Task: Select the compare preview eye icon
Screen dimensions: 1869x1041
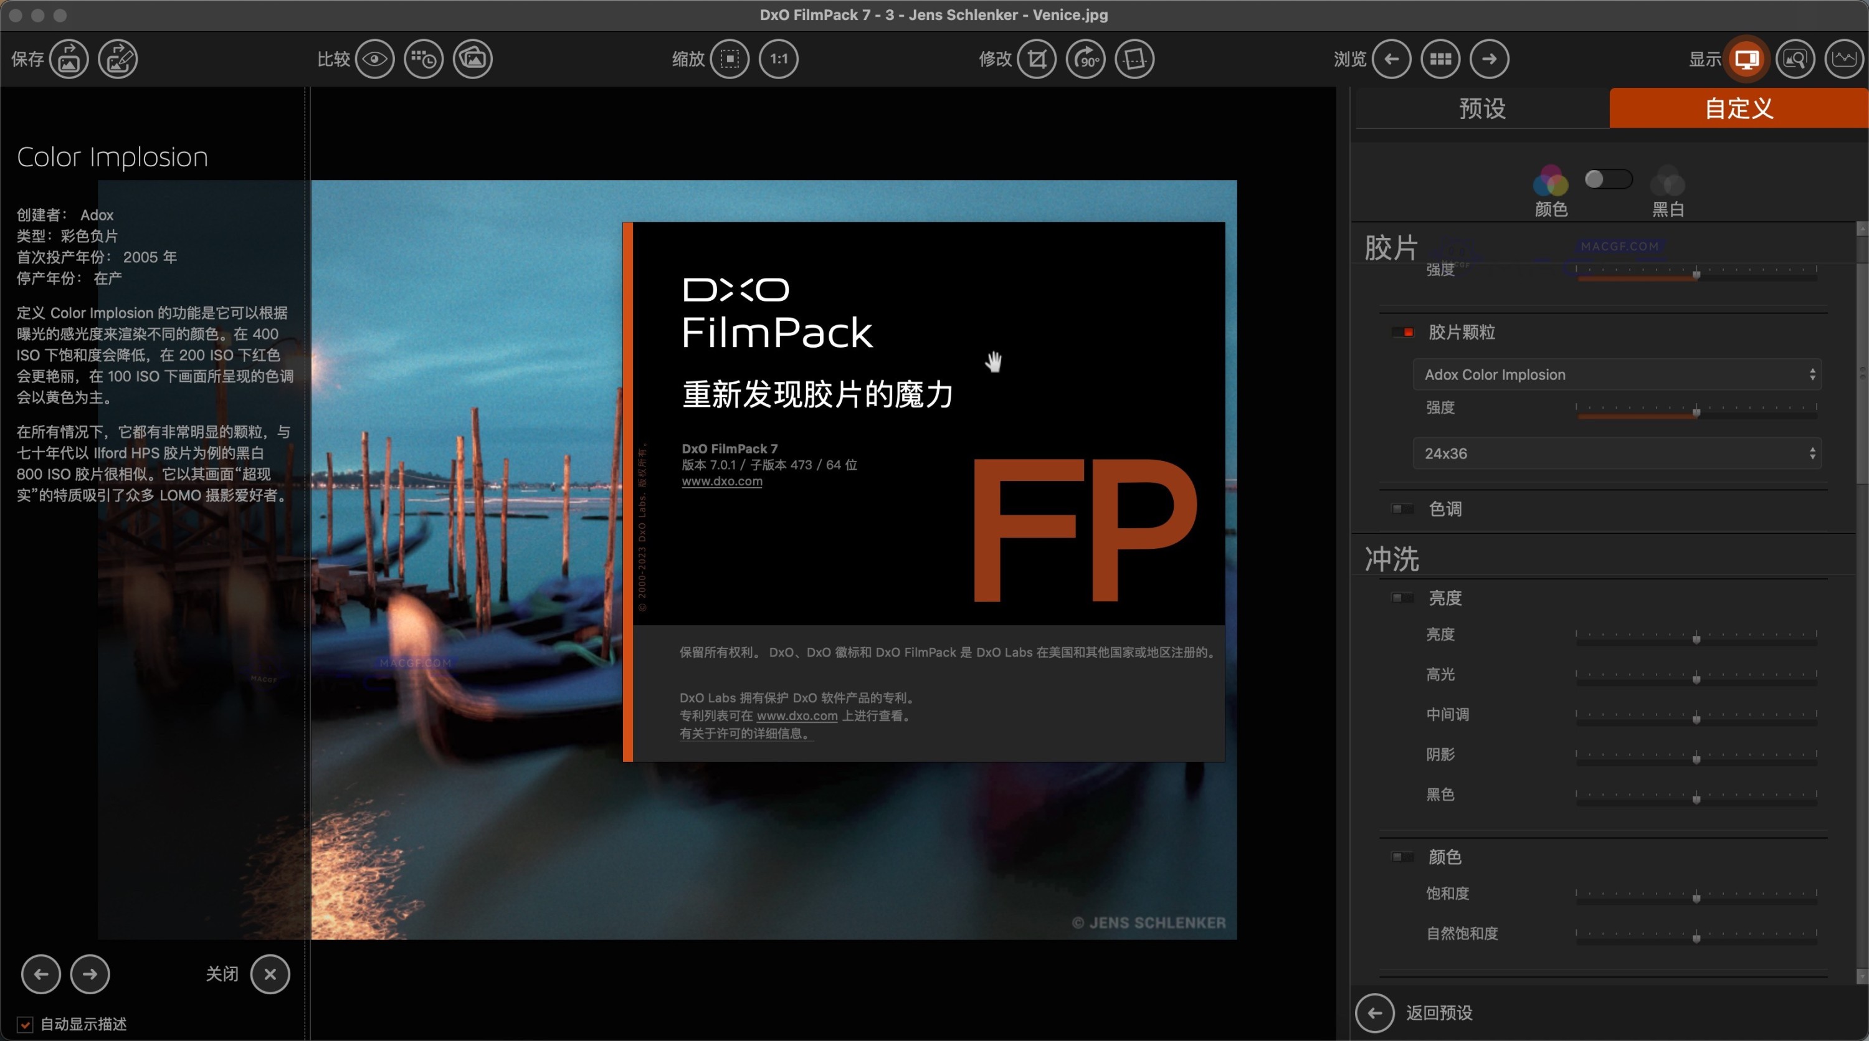Action: coord(374,59)
